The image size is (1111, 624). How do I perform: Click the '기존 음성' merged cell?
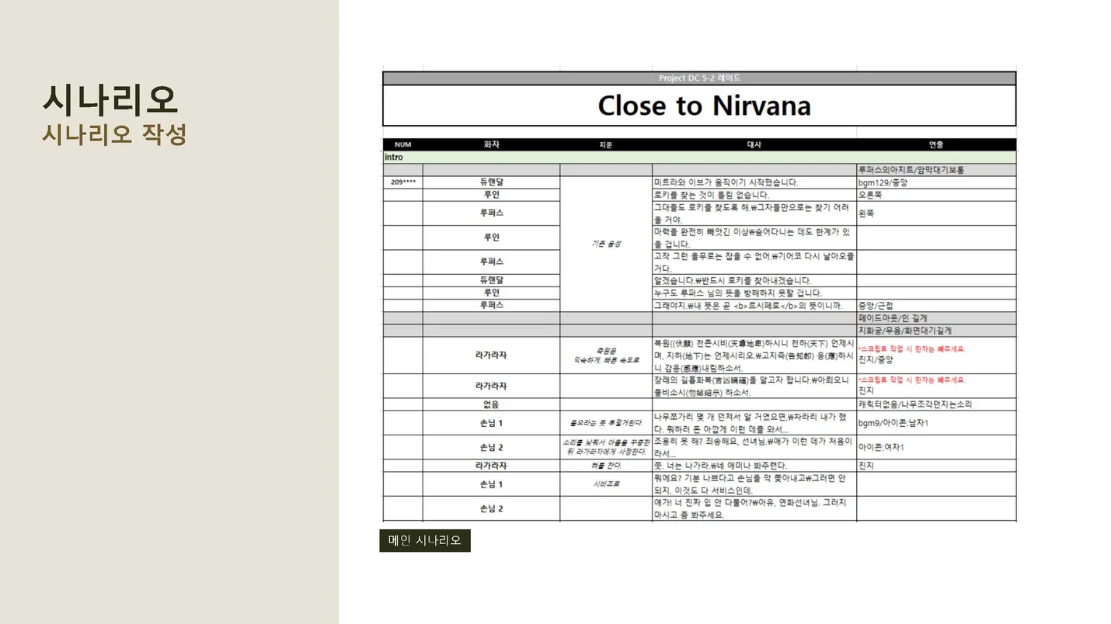606,244
